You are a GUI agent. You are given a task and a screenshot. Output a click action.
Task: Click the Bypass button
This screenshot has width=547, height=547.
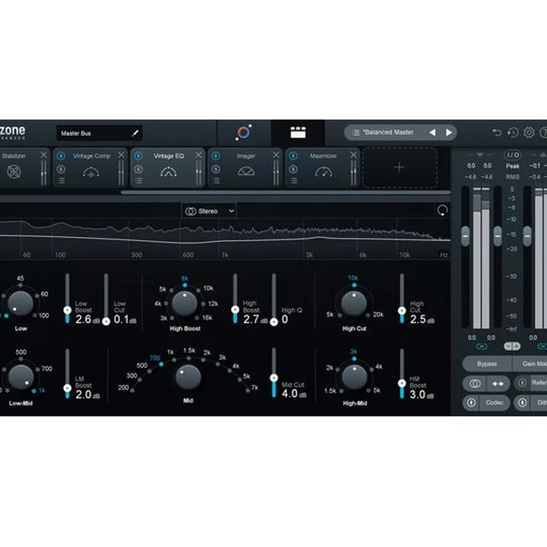coord(487,364)
